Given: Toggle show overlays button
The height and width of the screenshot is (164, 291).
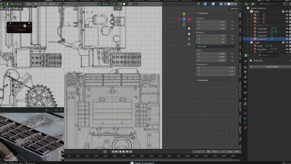Looking at the screenshot, I should coord(213,4).
